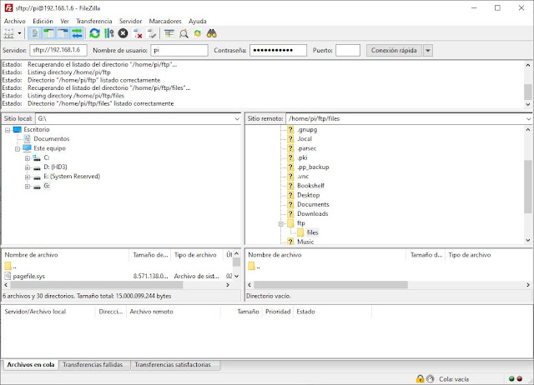Toggle processing of the transfer queue

[x=109, y=33]
